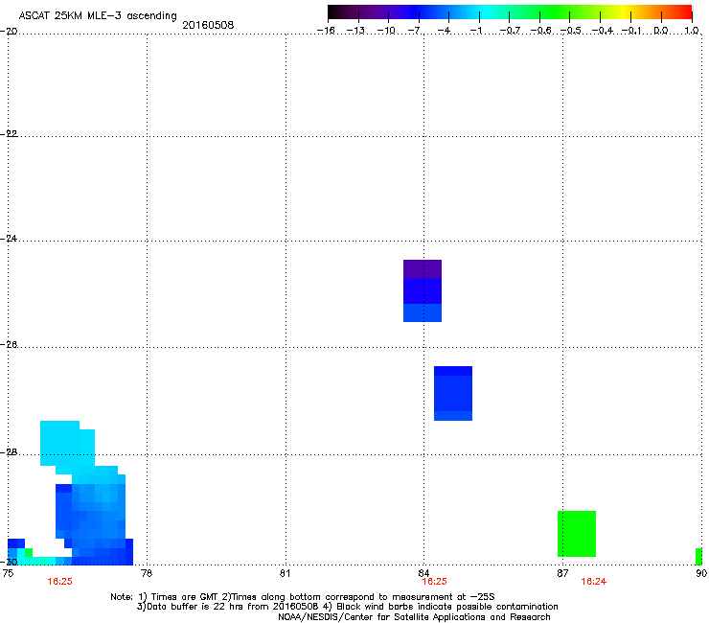Click the '-0.6' color bar tick label
The height and width of the screenshot is (623, 709).
[540, 31]
